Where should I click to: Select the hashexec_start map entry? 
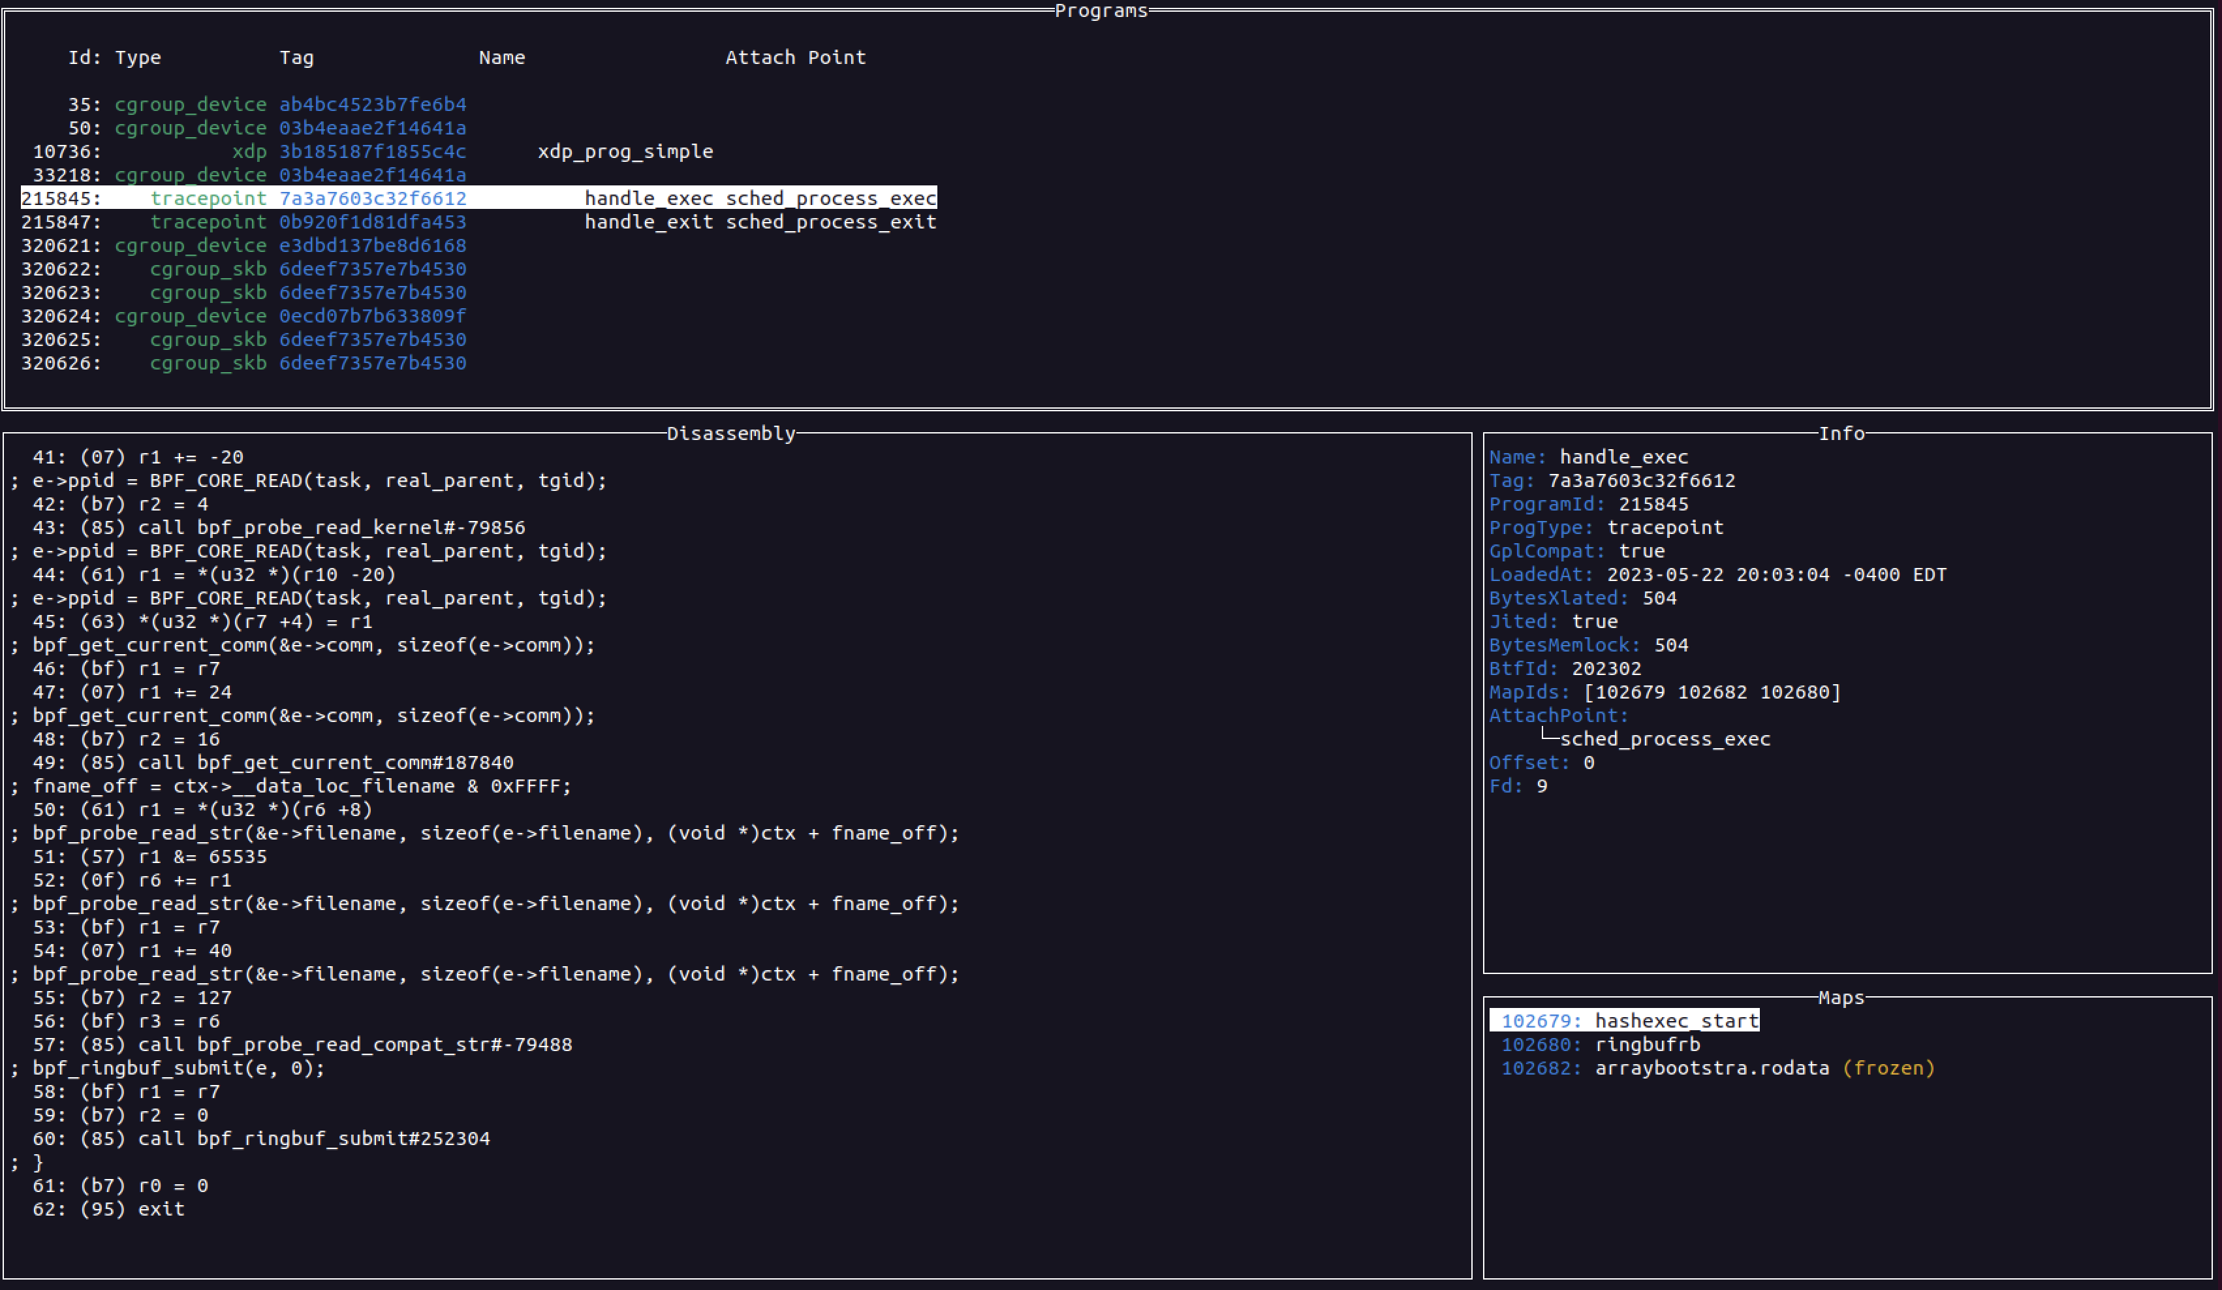pyautogui.click(x=1625, y=1021)
